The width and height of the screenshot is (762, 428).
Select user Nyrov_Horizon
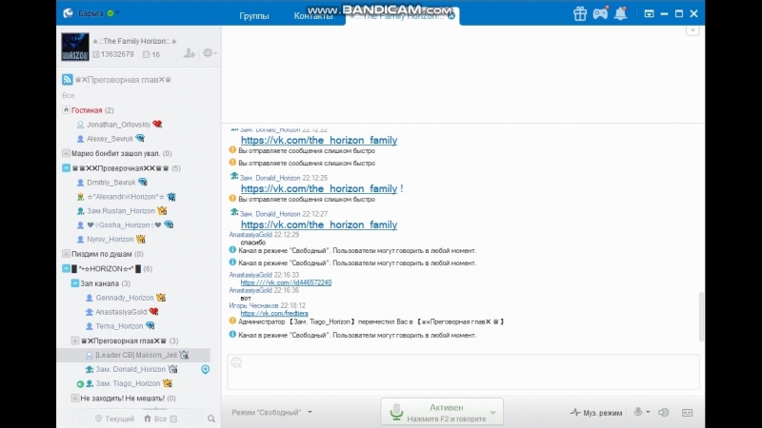pyautogui.click(x=110, y=240)
